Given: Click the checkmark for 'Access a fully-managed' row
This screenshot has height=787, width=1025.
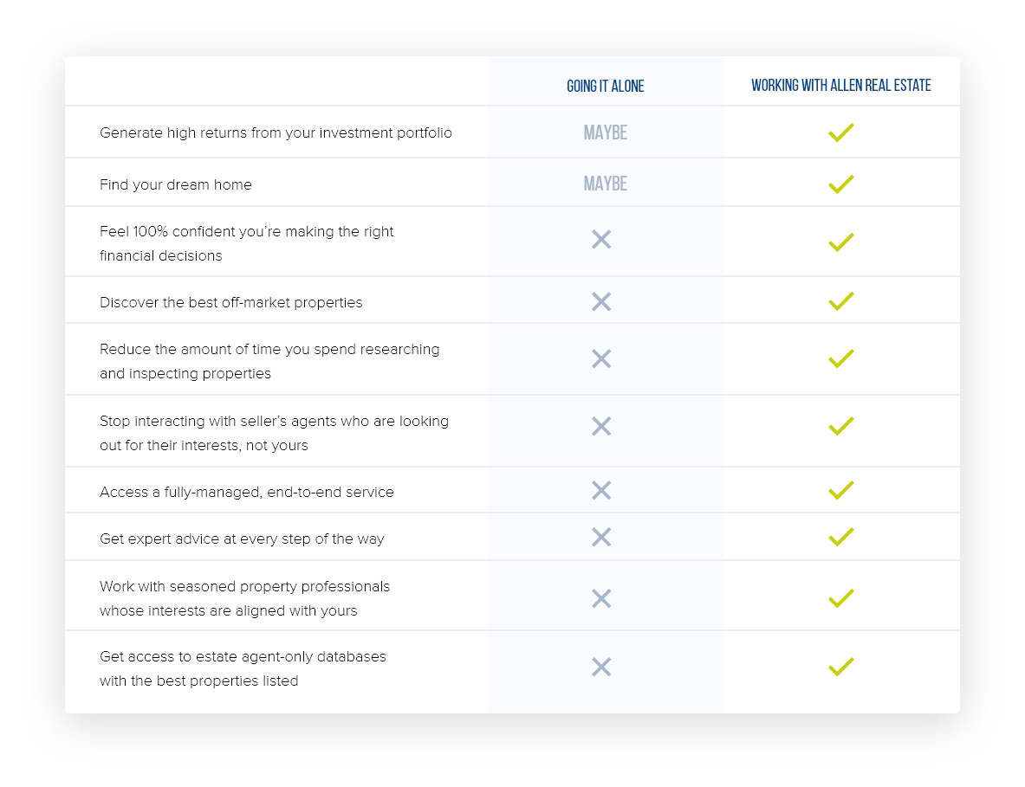Looking at the screenshot, I should point(840,490).
